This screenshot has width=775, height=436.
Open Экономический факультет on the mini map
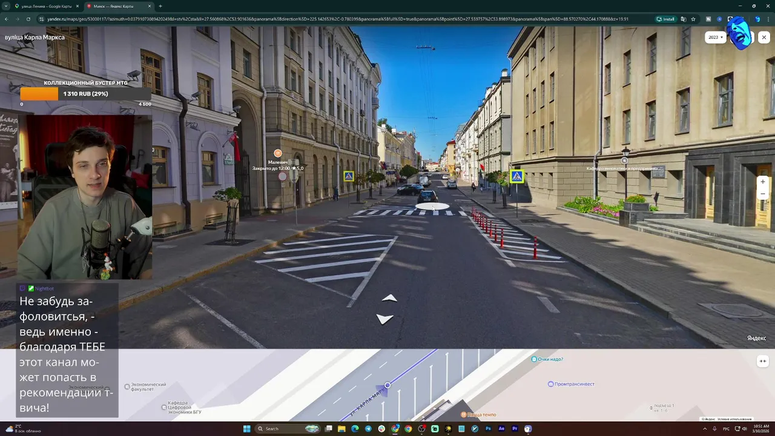(x=145, y=387)
